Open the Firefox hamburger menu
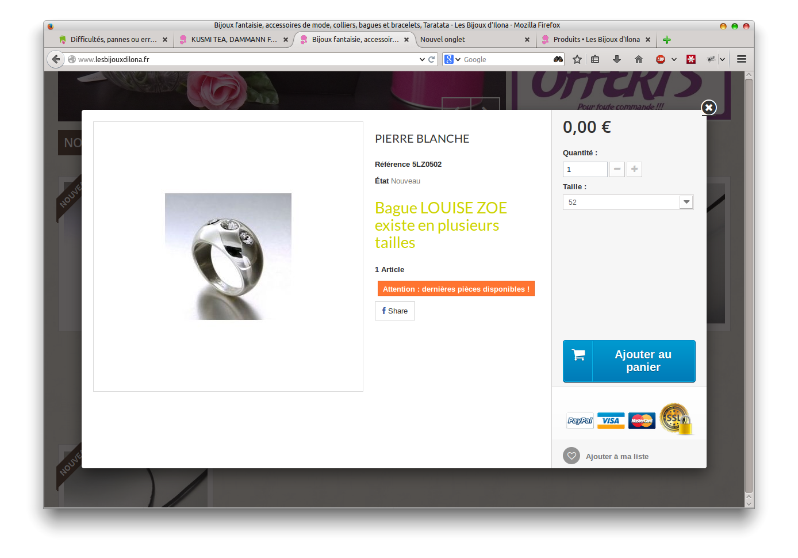798x558 pixels. click(x=742, y=59)
